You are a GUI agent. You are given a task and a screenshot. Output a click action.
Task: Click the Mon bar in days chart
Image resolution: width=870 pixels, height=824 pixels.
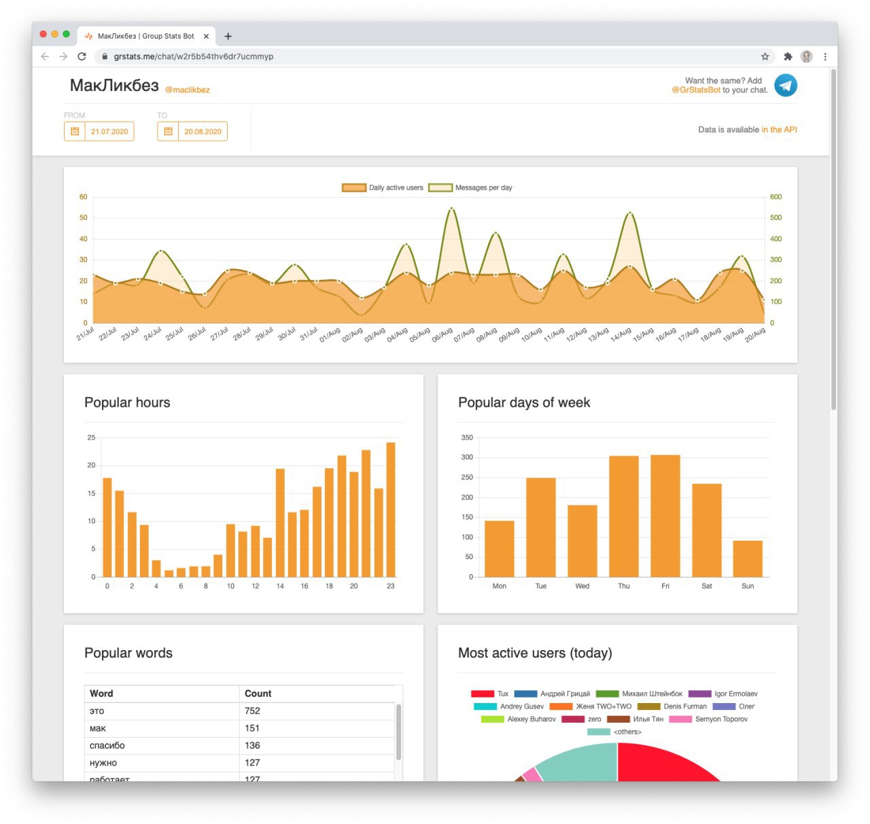coord(500,549)
